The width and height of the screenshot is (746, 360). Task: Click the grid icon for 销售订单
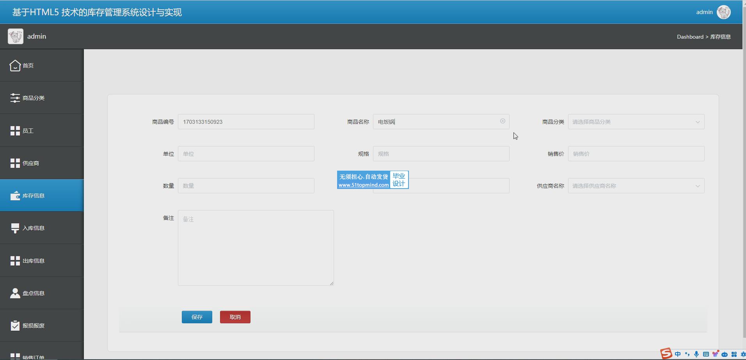(x=15, y=356)
